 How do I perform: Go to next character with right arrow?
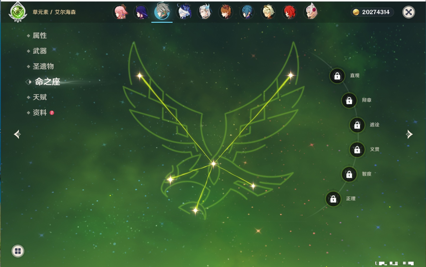[x=409, y=134]
